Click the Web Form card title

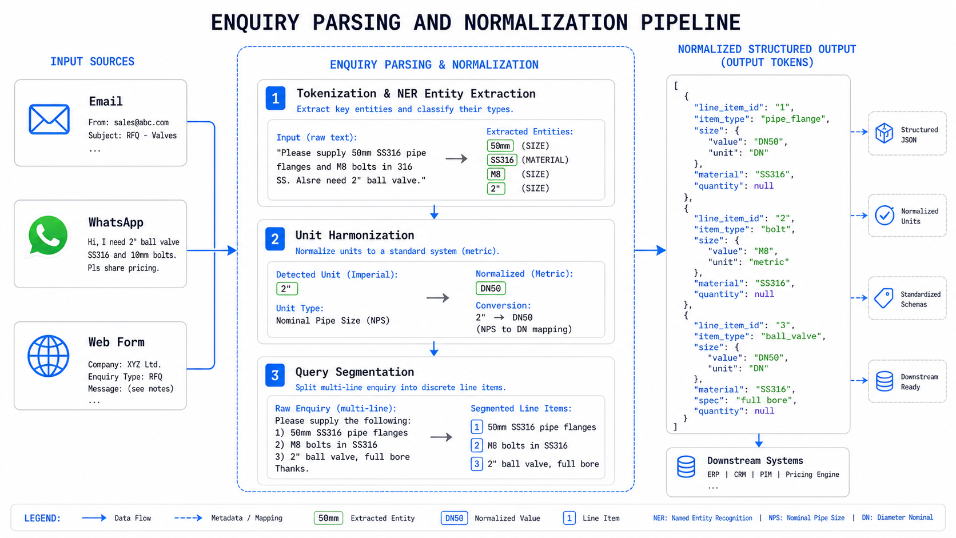pyautogui.click(x=116, y=342)
